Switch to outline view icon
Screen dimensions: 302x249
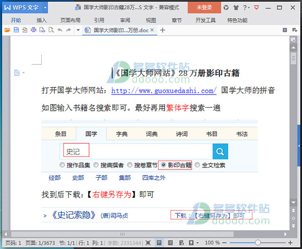pyautogui.click(x=170, y=243)
